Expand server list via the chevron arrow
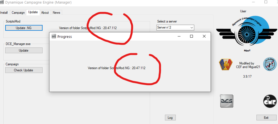This screenshot has width=278, height=124. click(x=192, y=28)
